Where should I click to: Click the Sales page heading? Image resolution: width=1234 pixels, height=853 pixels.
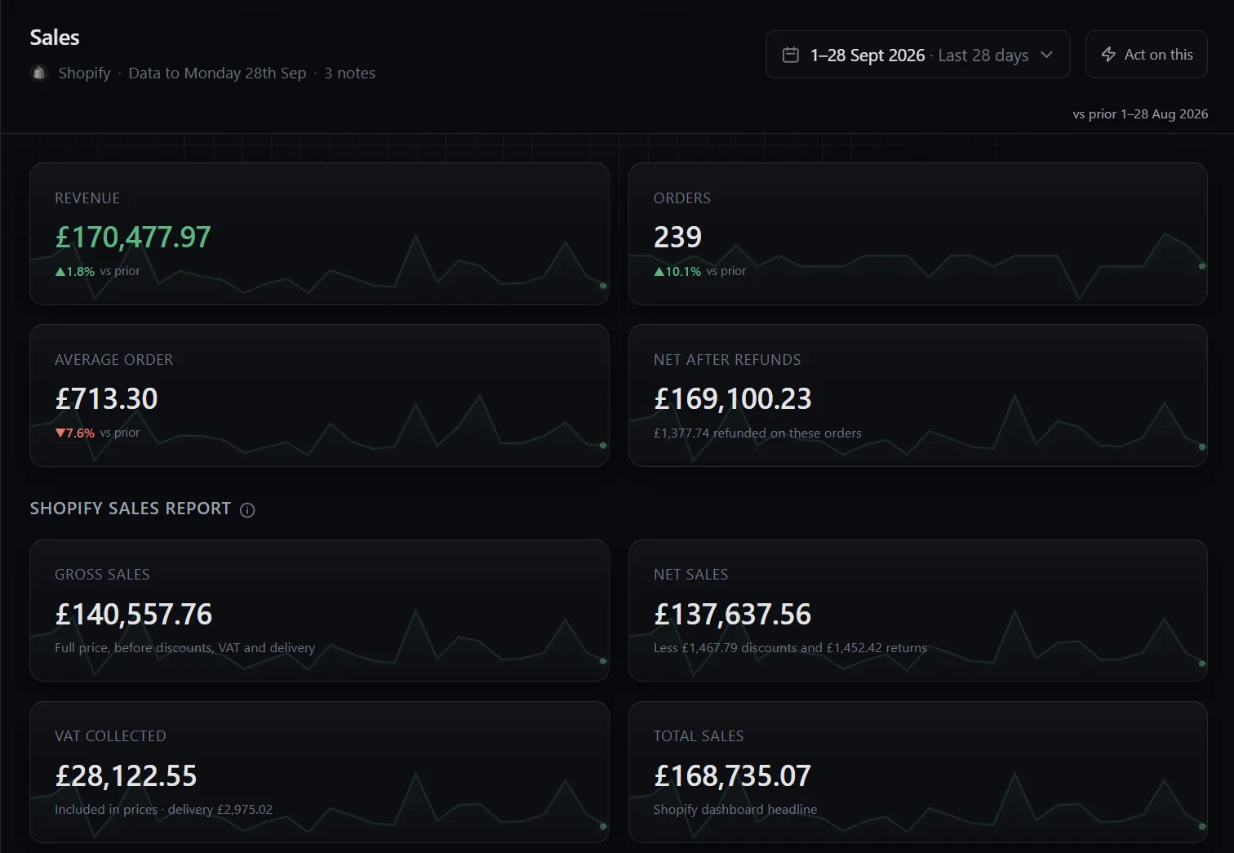[55, 38]
